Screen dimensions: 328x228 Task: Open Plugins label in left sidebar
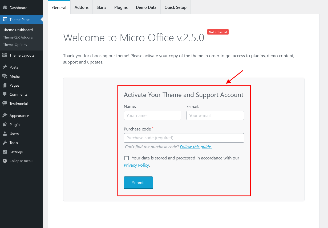[15, 125]
